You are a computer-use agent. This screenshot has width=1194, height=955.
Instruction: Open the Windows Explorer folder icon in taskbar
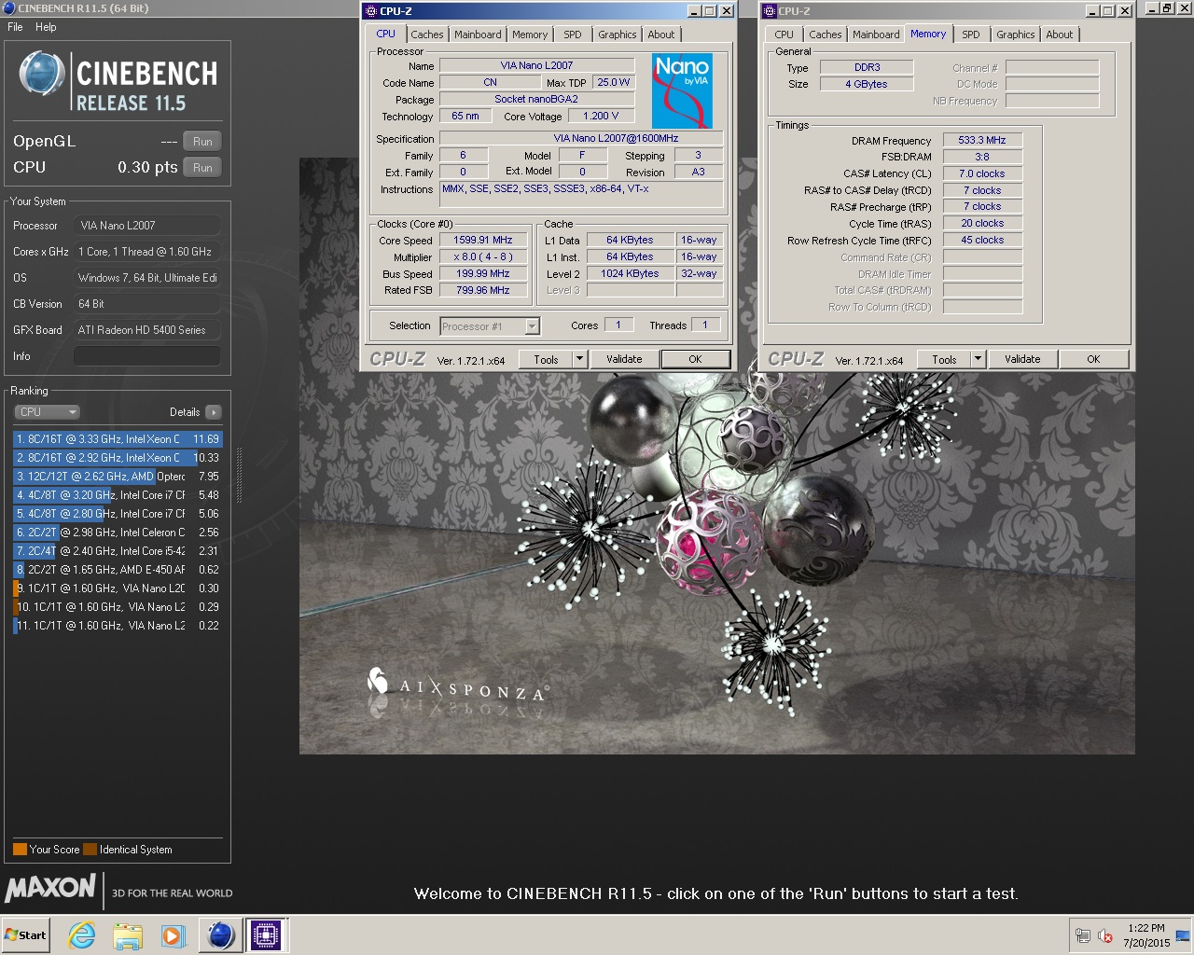click(x=128, y=935)
